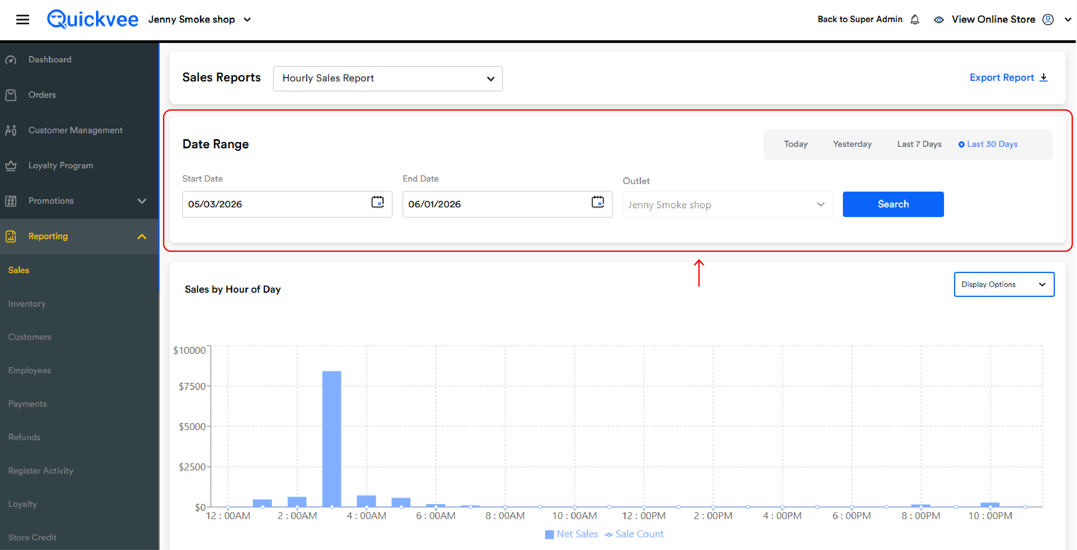Open the Sales report submenu item
1077x550 pixels.
pyautogui.click(x=18, y=270)
